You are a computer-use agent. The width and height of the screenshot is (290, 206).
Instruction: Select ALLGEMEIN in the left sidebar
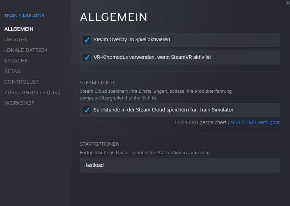[19, 29]
